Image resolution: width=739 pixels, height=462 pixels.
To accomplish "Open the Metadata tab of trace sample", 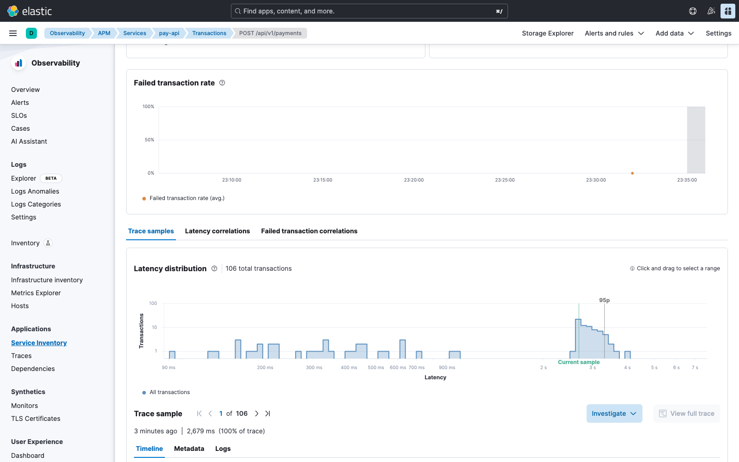I will 189,449.
